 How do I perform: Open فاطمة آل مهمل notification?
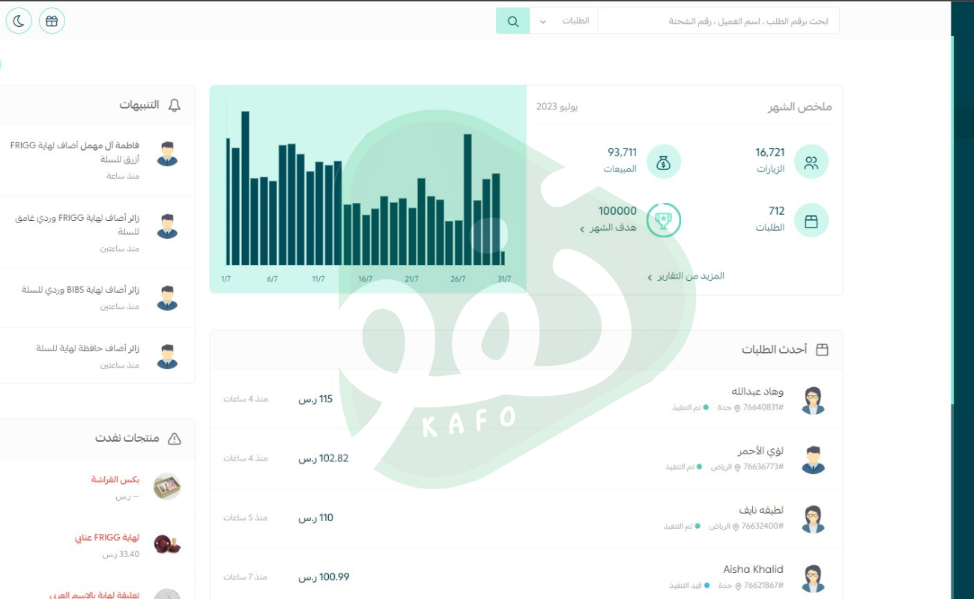(75, 152)
